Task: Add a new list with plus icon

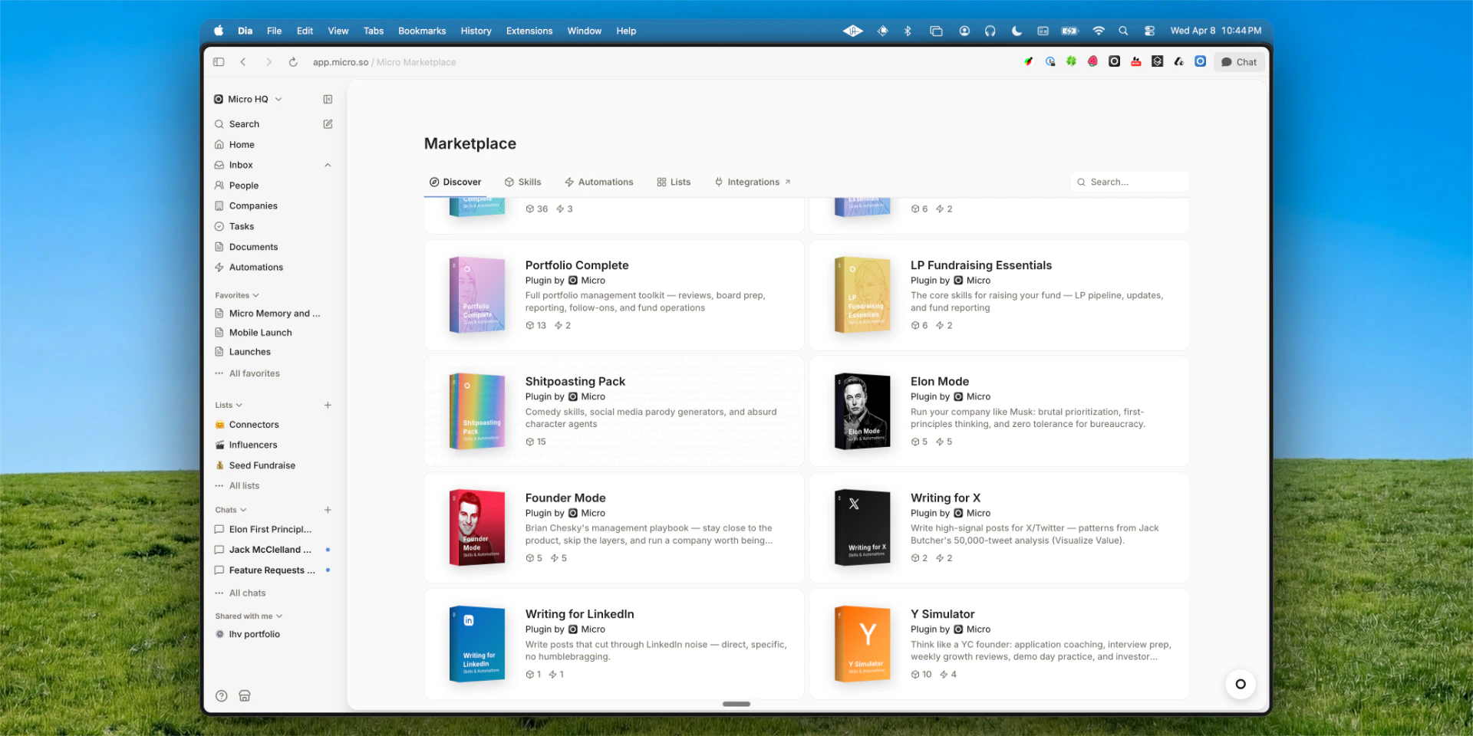Action: coord(328,405)
